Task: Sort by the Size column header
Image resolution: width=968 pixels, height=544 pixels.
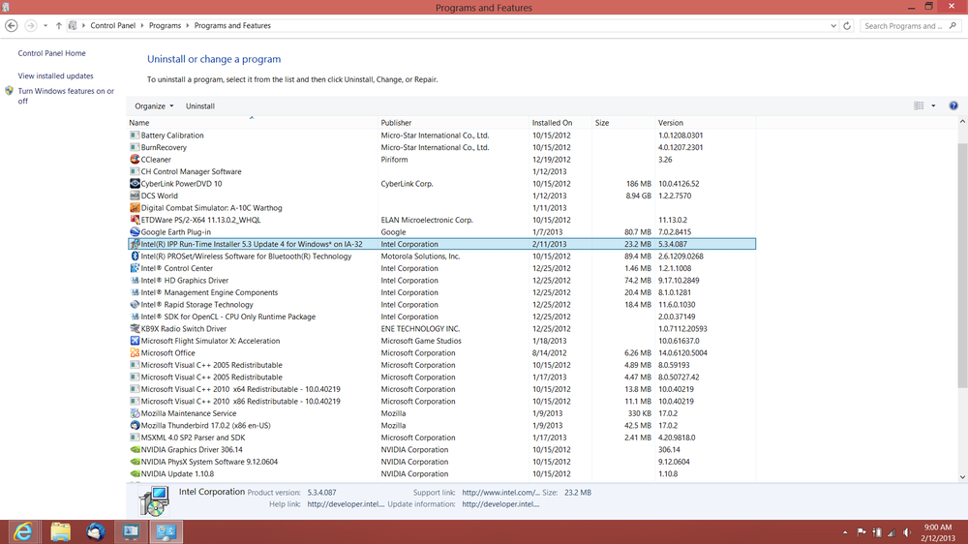Action: (x=623, y=123)
